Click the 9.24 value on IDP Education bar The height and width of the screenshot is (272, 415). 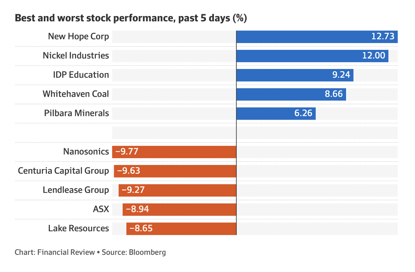[341, 75]
